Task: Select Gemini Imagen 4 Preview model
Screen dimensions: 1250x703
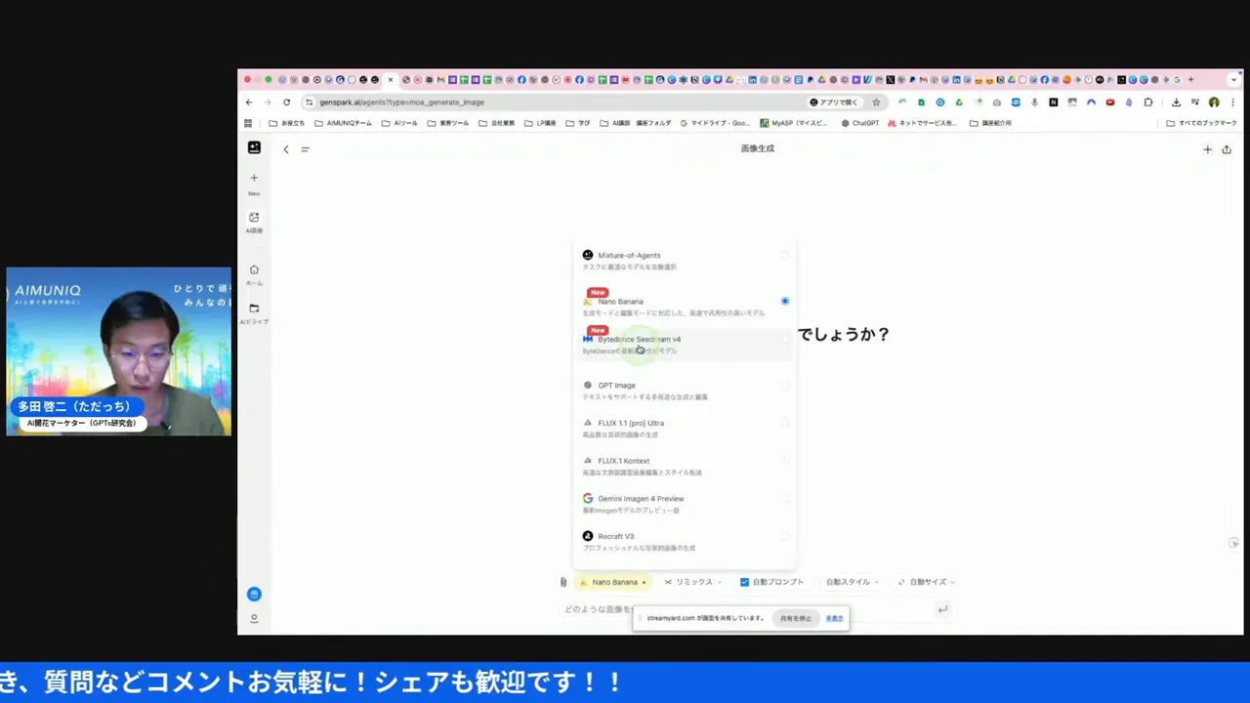Action: tap(684, 503)
